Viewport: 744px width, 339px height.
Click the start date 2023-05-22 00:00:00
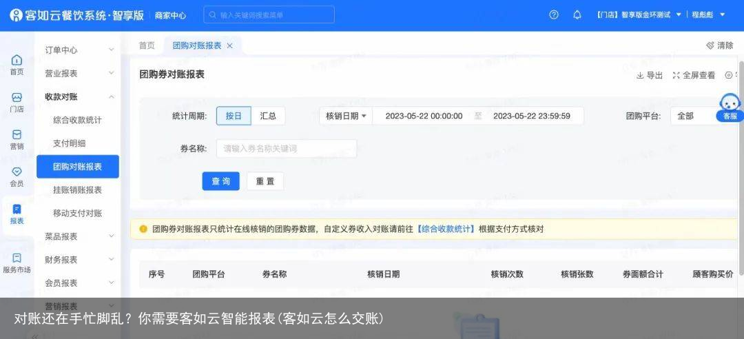[424, 116]
